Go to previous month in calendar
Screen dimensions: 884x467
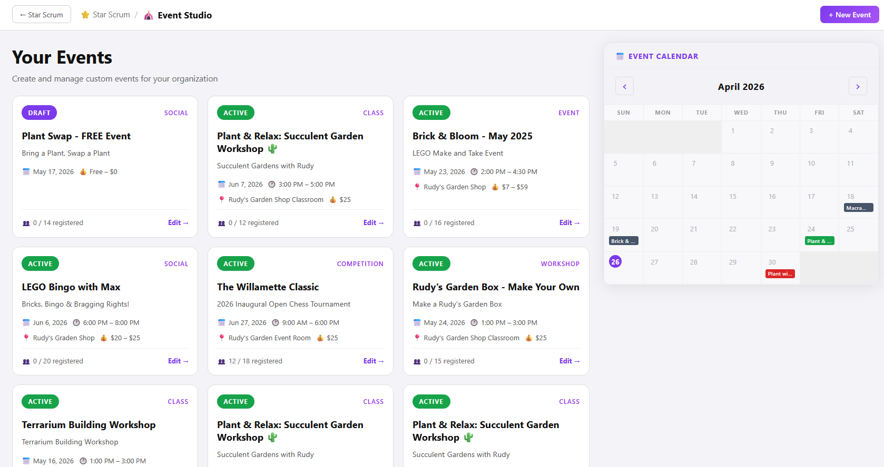tap(625, 86)
